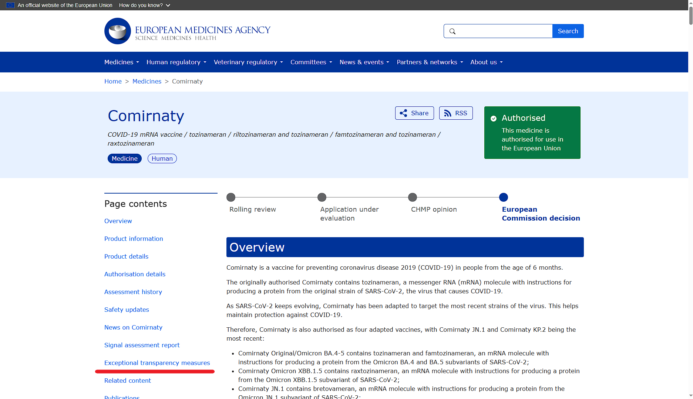Jump to Overview in page contents
Screen dimensions: 693x399
pyautogui.click(x=118, y=221)
